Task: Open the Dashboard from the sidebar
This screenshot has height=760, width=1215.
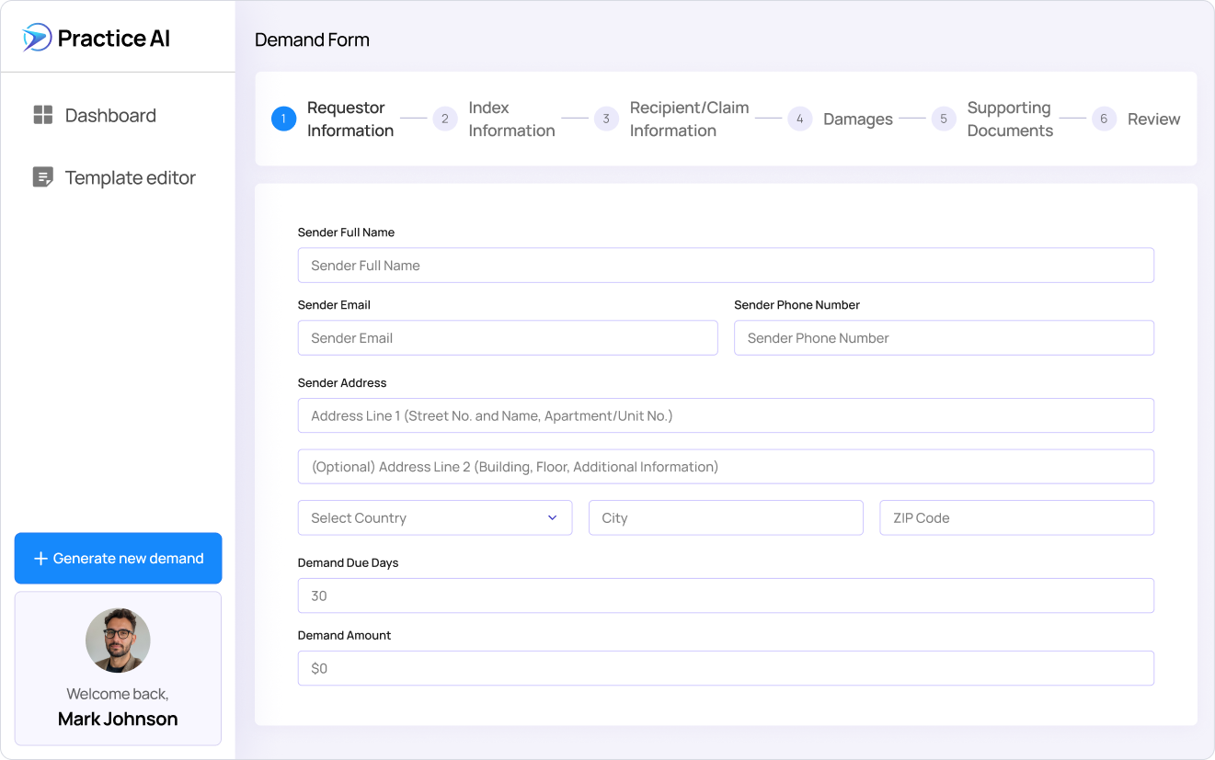Action: 110,115
